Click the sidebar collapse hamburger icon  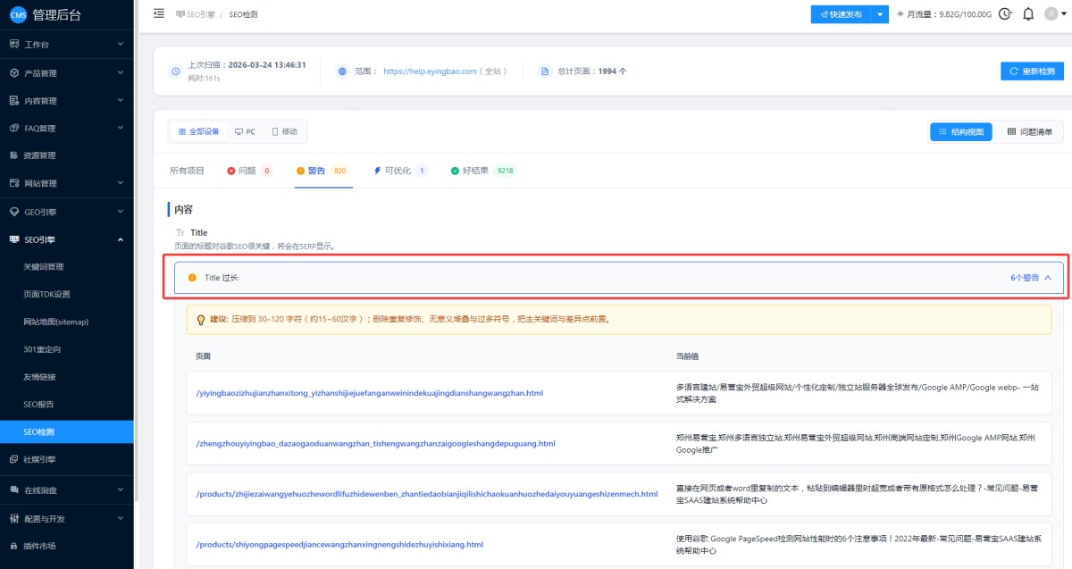pos(159,13)
